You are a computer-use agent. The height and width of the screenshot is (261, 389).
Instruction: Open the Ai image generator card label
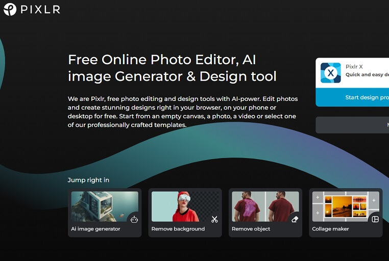[x=95, y=229]
